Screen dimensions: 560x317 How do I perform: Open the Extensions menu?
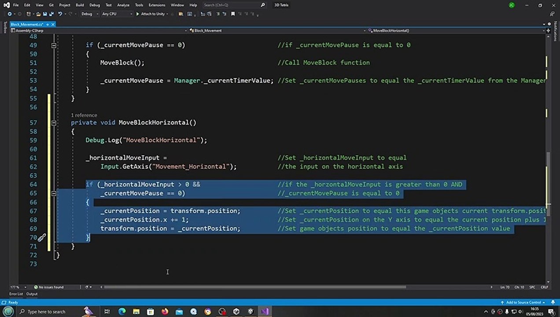(157, 5)
